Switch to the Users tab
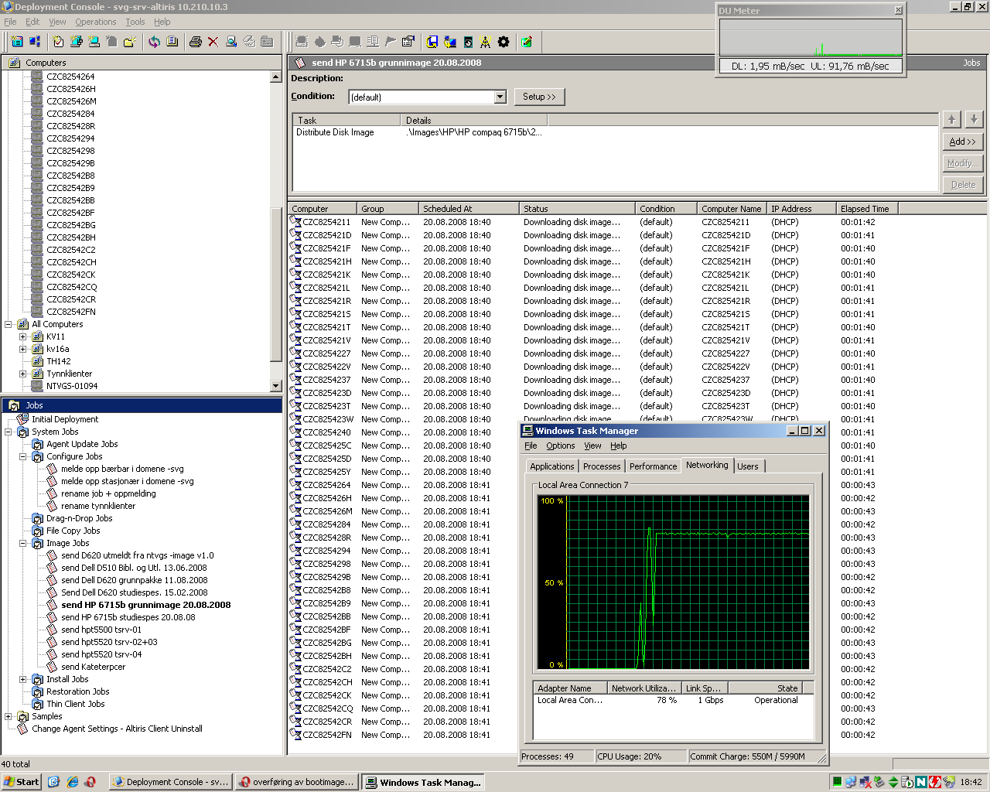This screenshot has width=990, height=792. (748, 466)
